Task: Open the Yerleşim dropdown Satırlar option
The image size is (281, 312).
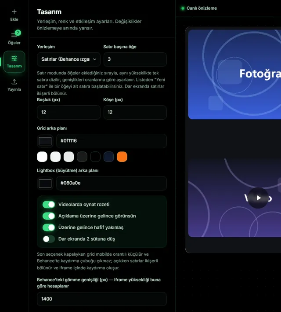Action: click(68, 59)
